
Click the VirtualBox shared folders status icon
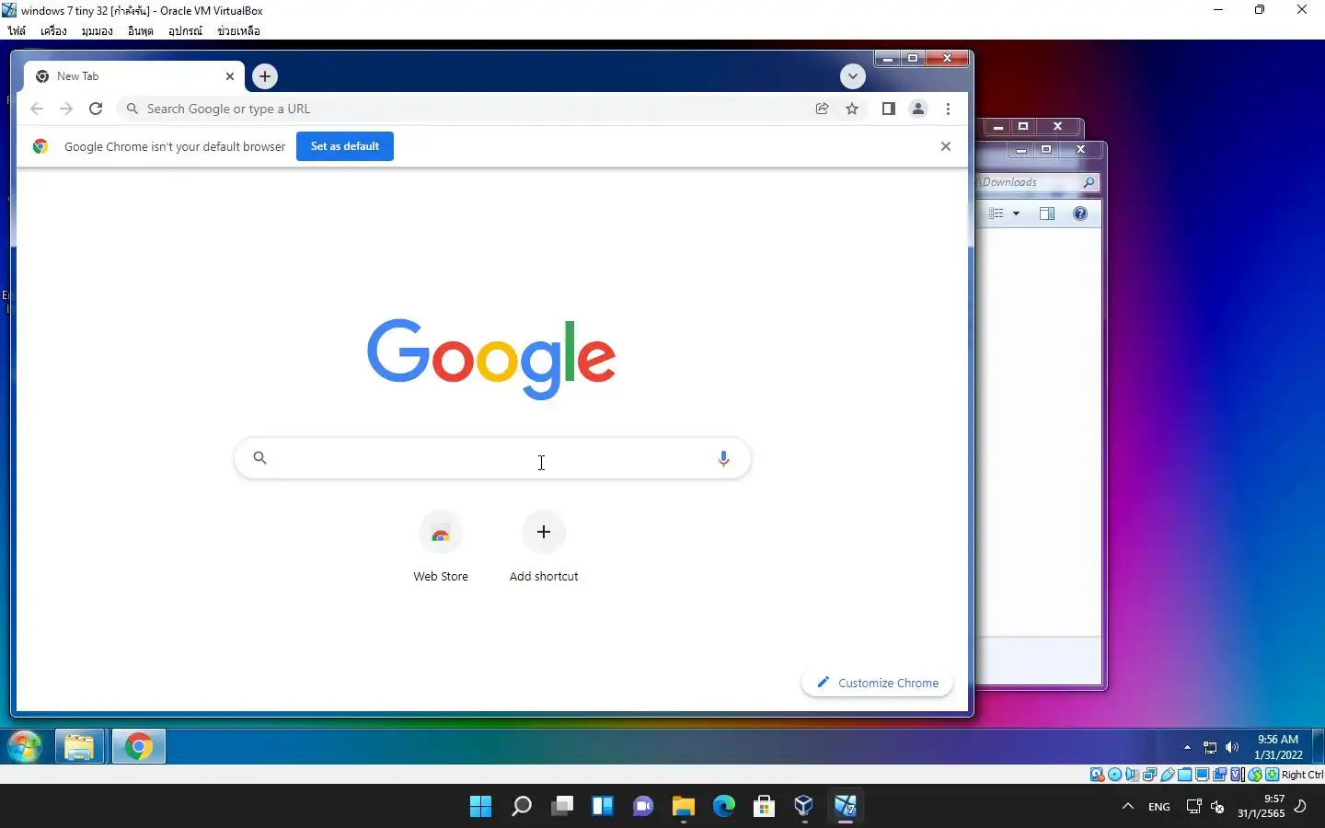(x=1184, y=775)
